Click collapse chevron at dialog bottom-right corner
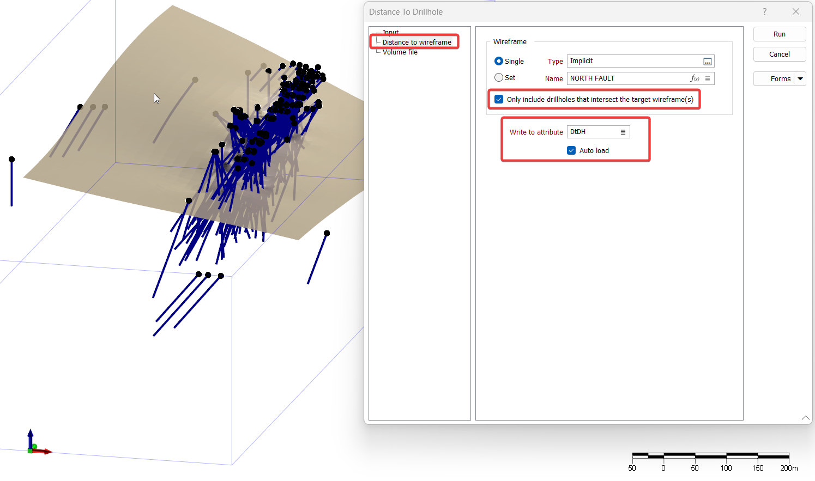This screenshot has width=815, height=481. (805, 418)
